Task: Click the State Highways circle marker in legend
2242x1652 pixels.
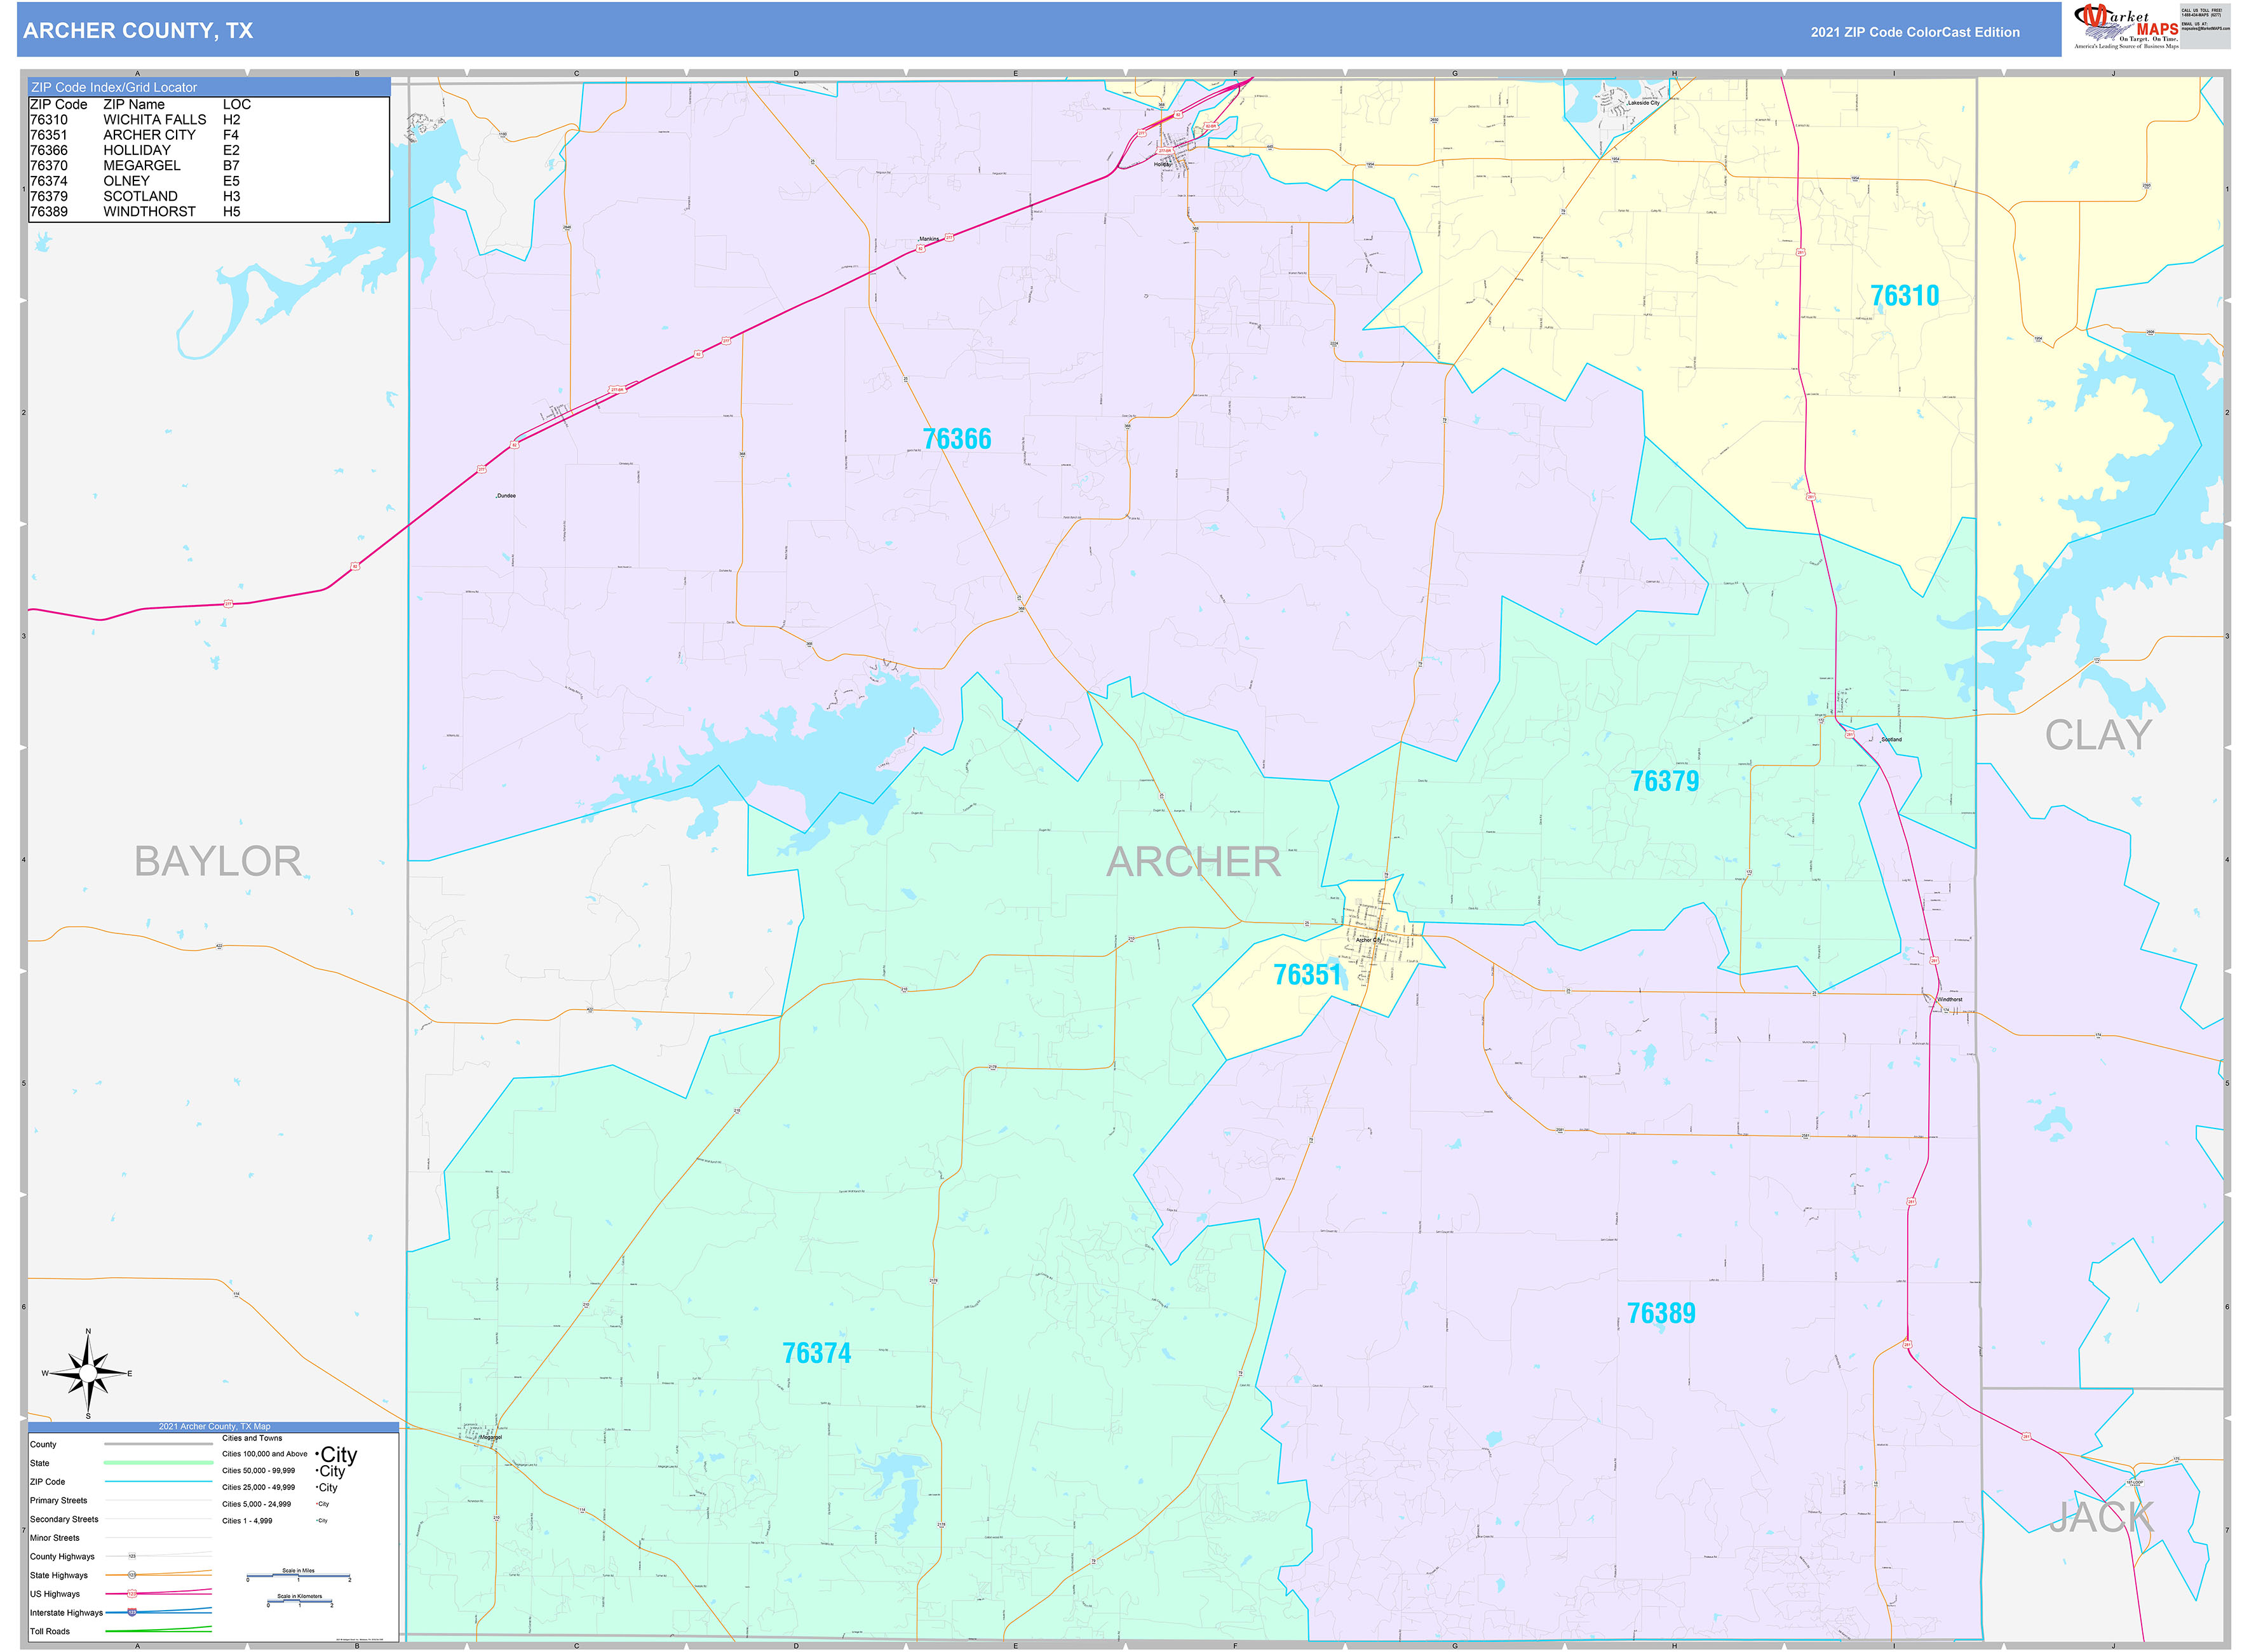Action: pyautogui.click(x=131, y=1575)
